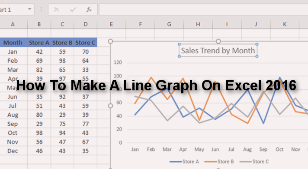Click the chart title Sales Trend by Month
This screenshot has width=308, height=169.
[x=218, y=51]
